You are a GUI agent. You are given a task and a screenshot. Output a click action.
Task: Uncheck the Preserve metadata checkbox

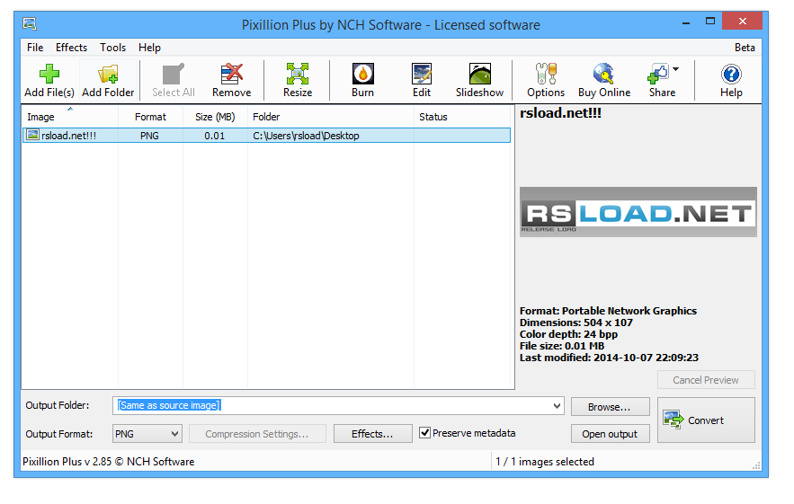(x=425, y=433)
